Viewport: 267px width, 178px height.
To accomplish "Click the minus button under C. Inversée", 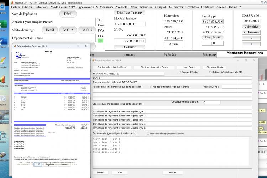I will pos(251,38).
